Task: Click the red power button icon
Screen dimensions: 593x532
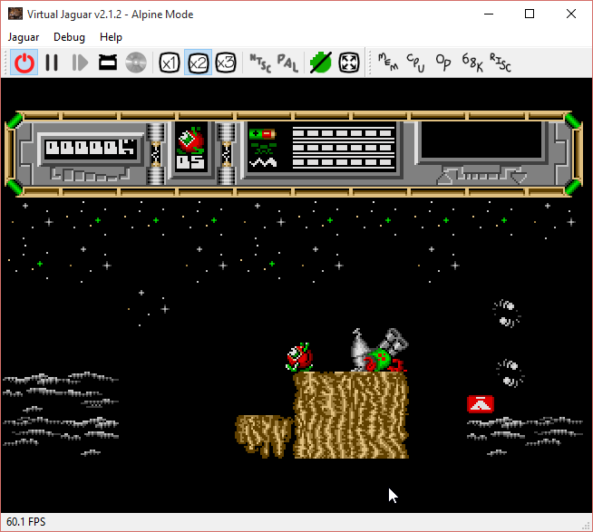Action: tap(24, 63)
